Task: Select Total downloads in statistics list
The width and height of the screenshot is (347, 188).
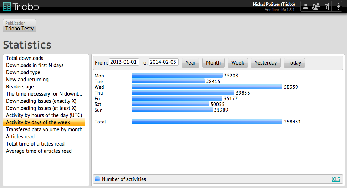Action: 25,58
